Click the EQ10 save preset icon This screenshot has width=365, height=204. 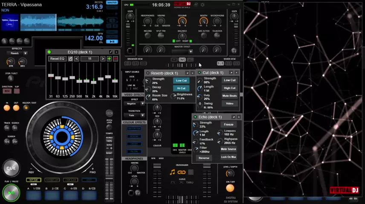click(x=70, y=59)
